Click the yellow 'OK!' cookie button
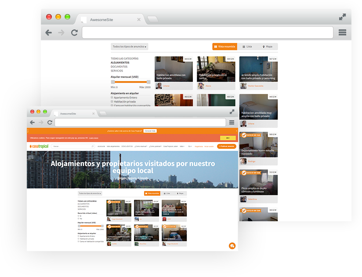The height and width of the screenshot is (277, 362). click(x=228, y=138)
